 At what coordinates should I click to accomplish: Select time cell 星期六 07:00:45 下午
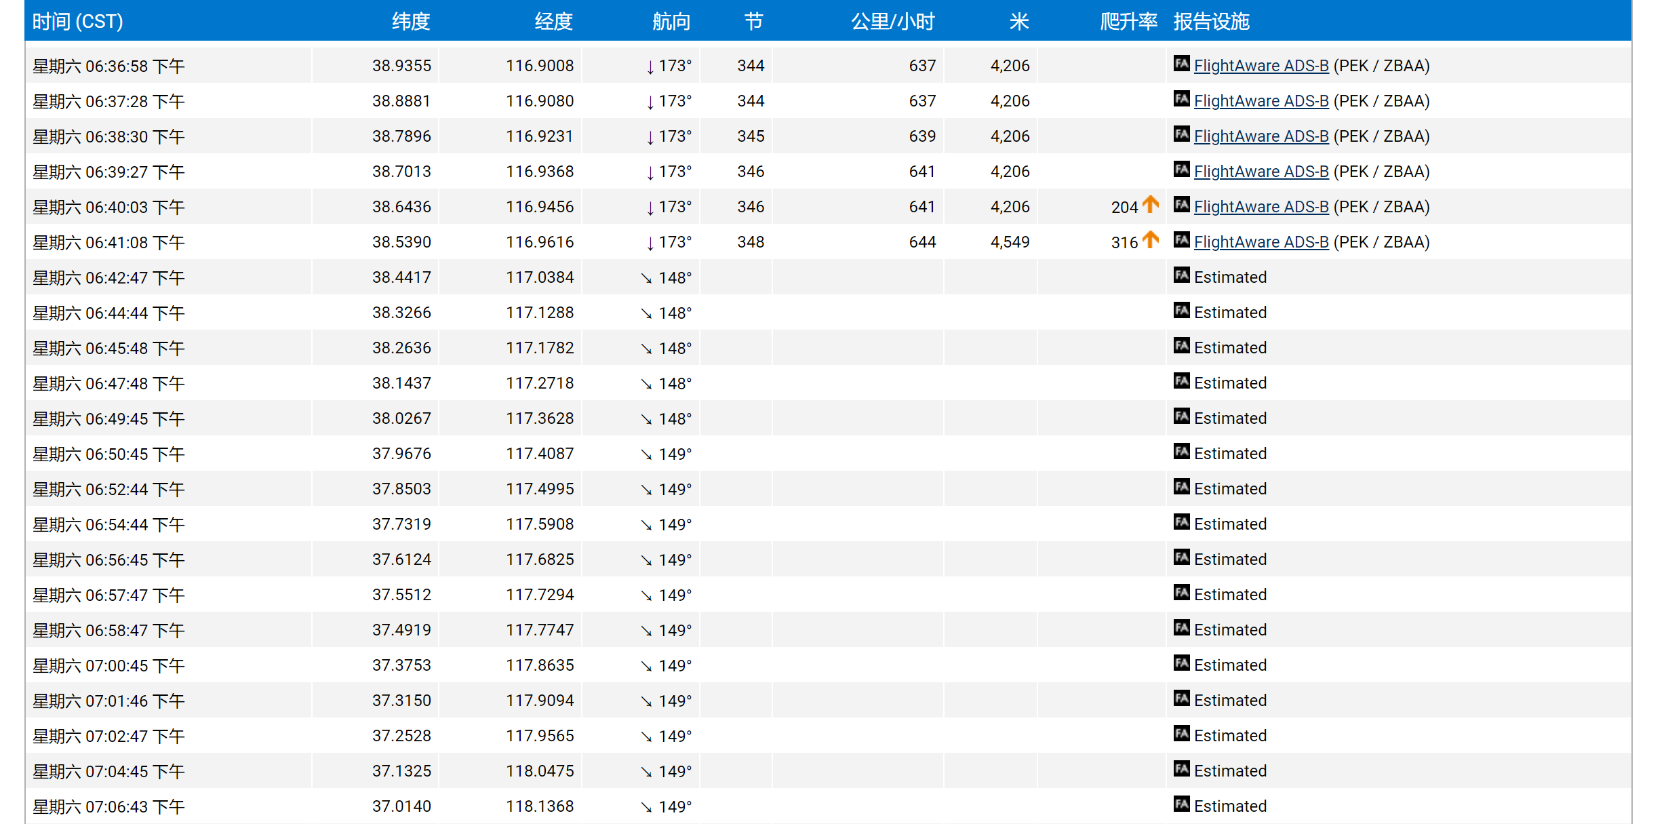(108, 666)
